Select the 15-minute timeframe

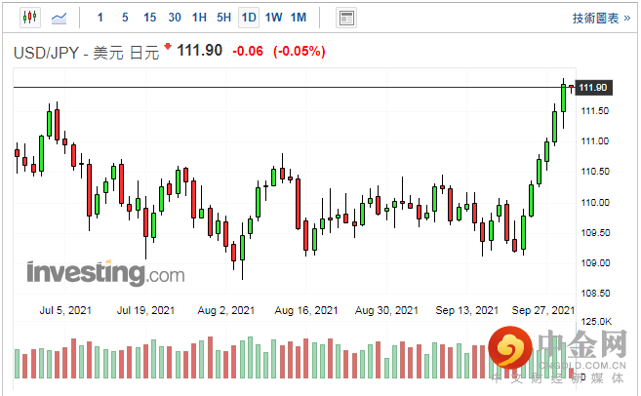click(149, 18)
